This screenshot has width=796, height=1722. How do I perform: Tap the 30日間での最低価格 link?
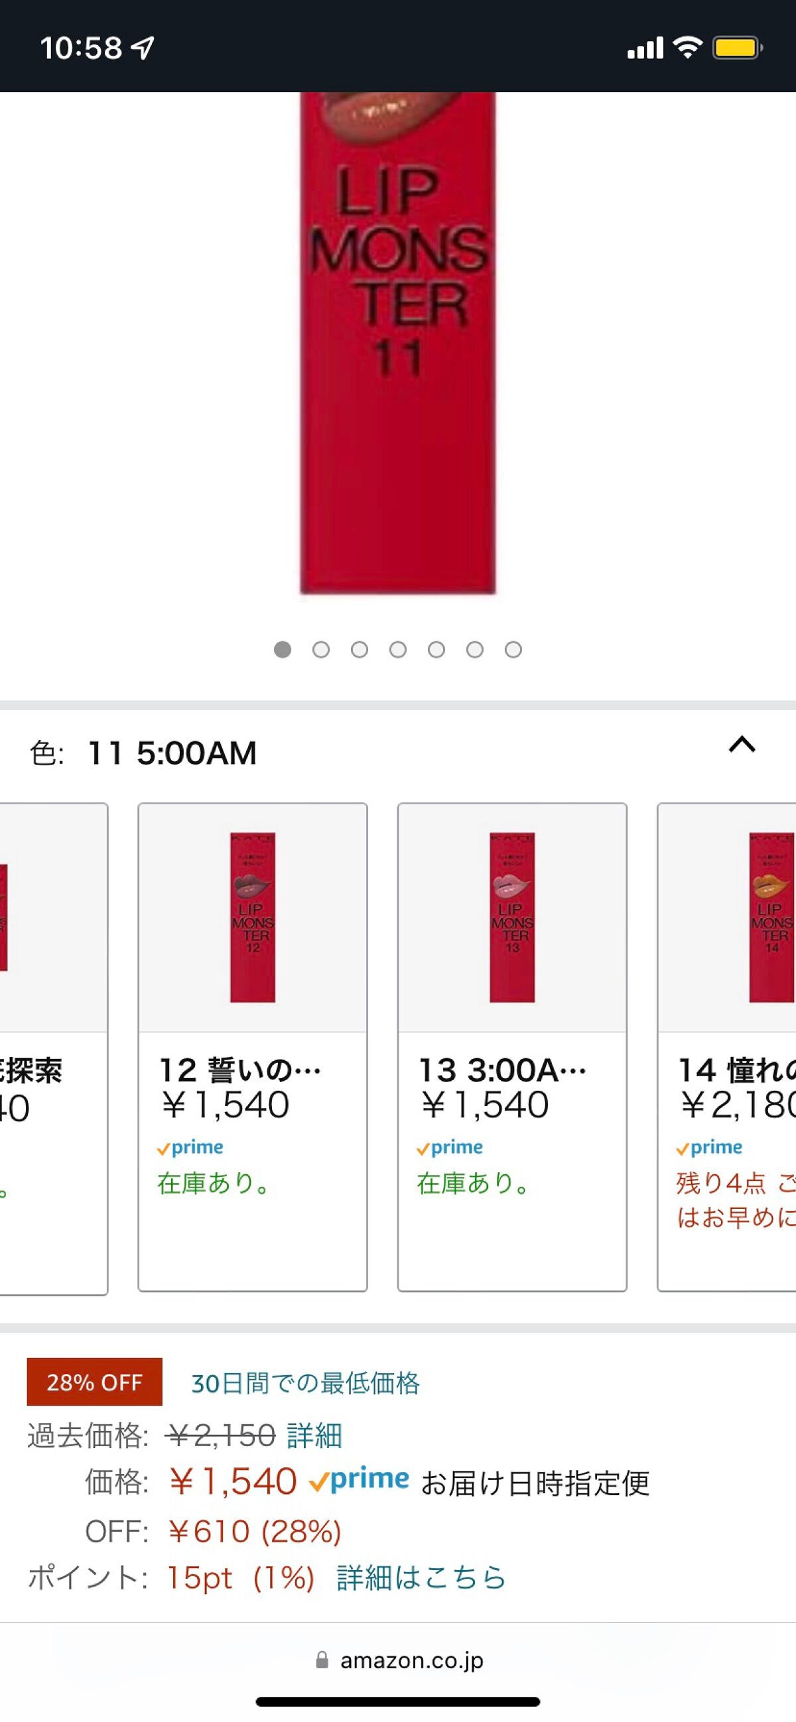point(305,1383)
